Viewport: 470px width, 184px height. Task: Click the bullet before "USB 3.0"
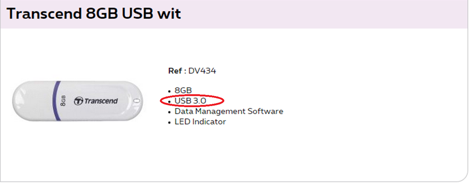tap(169, 102)
